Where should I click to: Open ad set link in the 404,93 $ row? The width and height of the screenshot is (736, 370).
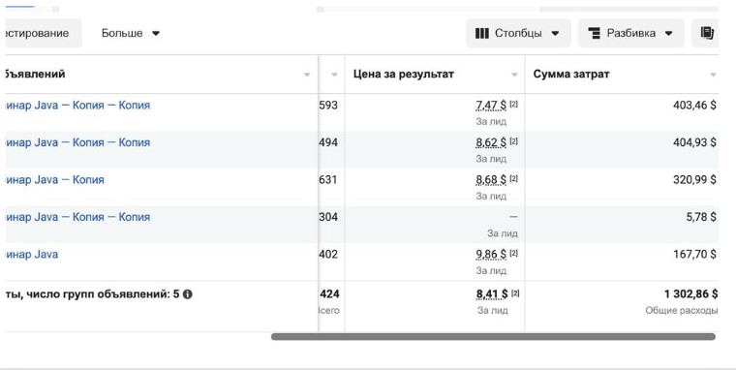click(77, 142)
